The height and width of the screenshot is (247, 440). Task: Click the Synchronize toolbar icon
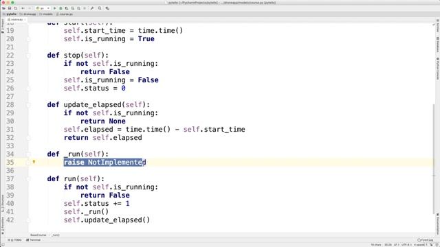pyautogui.click(x=15, y=8)
